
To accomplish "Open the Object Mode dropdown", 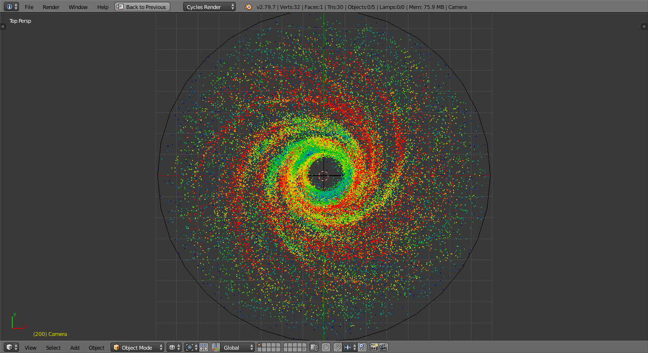I will point(137,347).
